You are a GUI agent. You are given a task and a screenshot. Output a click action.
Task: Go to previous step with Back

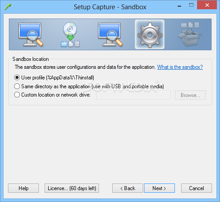(x=128, y=188)
